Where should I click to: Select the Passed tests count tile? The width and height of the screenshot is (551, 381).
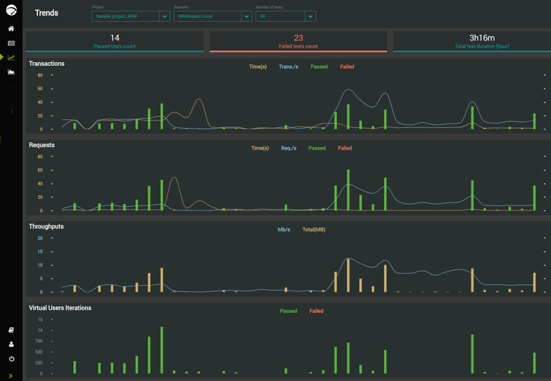pos(115,42)
